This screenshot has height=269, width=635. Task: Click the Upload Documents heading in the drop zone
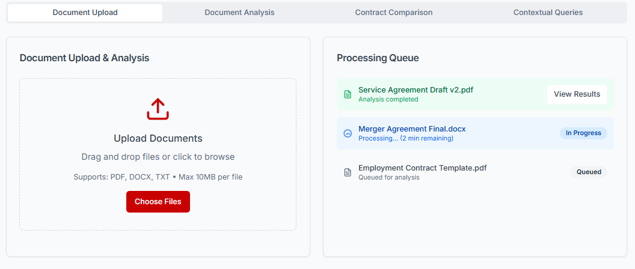[x=158, y=139]
